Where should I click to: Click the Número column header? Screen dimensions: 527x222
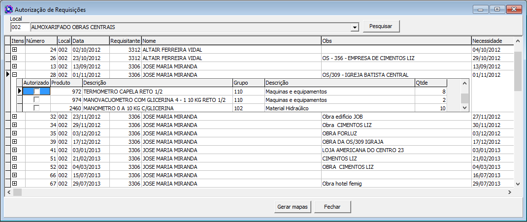(41, 41)
